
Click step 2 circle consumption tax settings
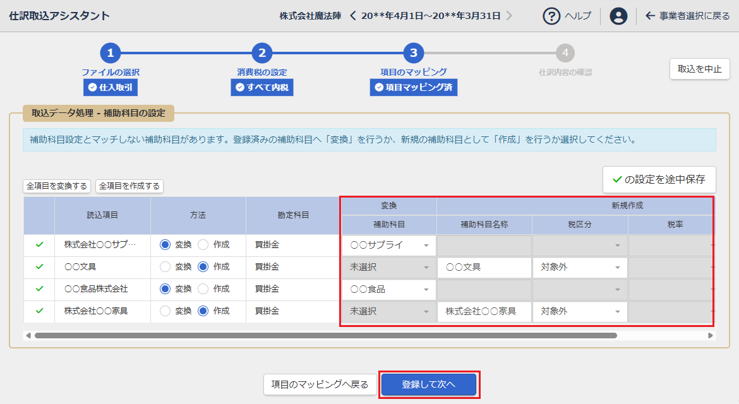262,53
